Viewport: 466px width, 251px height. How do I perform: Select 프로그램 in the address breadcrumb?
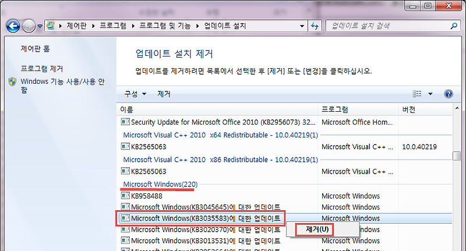[x=113, y=26]
